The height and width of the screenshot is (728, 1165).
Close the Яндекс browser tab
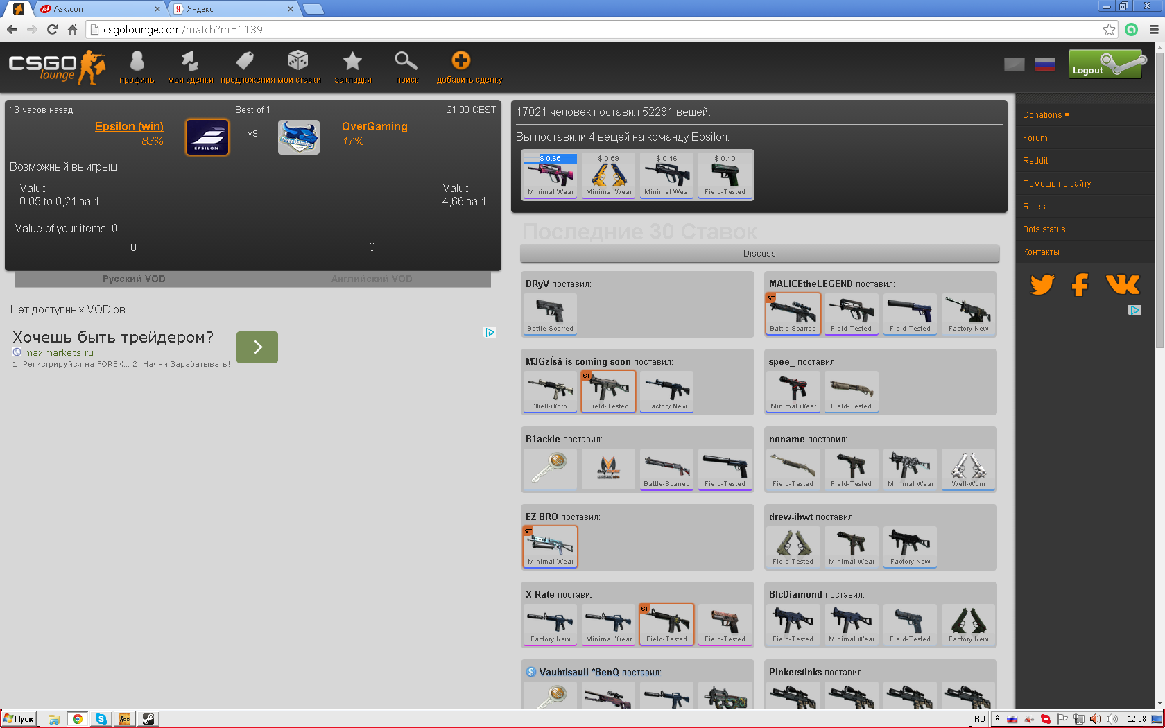click(290, 9)
